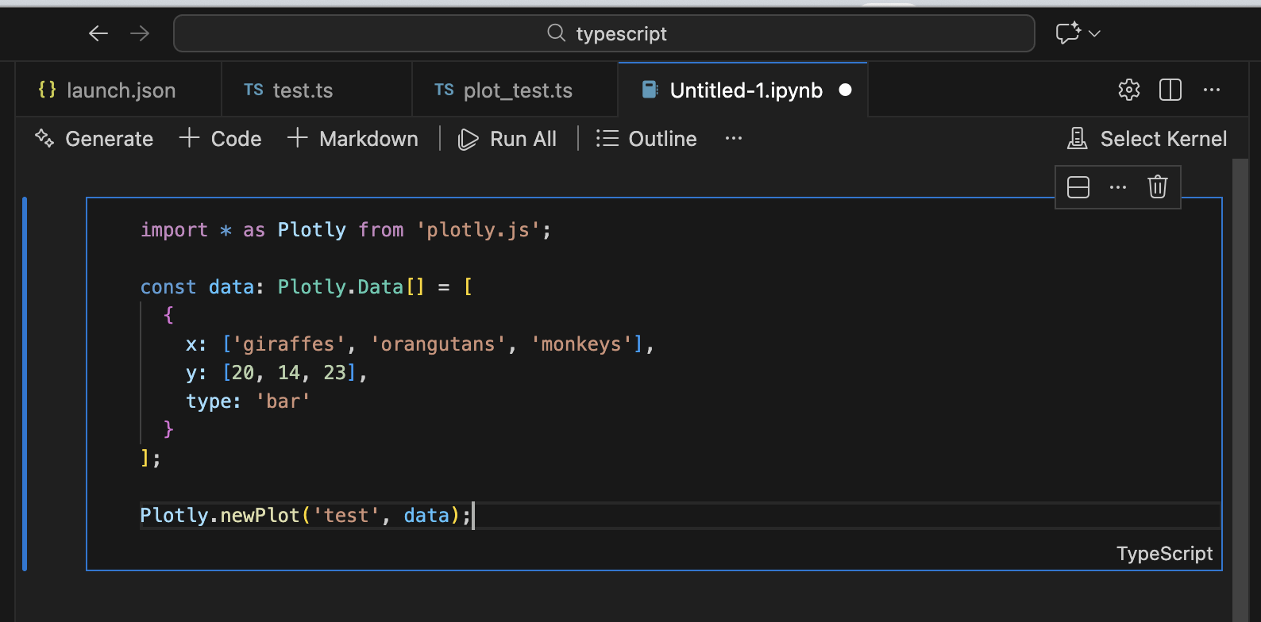Open notebook settings gear icon
The image size is (1261, 622).
[x=1129, y=90]
